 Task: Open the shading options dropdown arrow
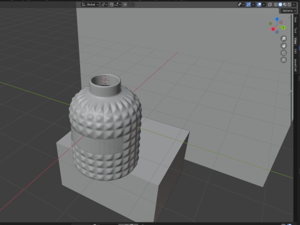[294, 4]
